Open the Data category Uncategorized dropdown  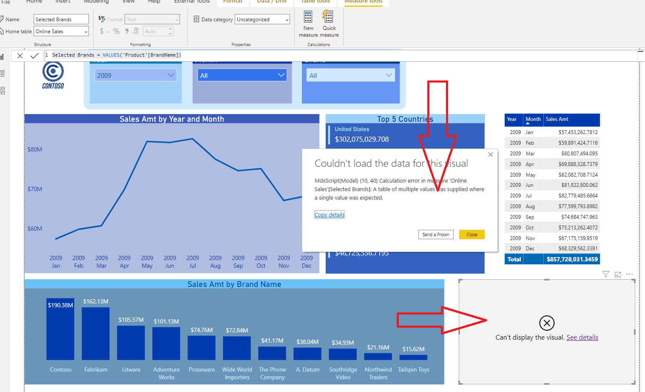pos(262,20)
